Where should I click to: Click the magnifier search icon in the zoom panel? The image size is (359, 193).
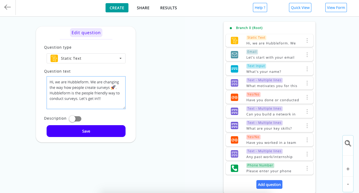[x=348, y=143]
